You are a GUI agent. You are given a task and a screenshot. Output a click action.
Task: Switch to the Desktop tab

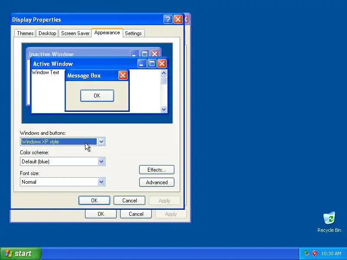coord(47,33)
